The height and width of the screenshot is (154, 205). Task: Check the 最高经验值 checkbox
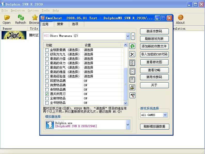point(47,76)
